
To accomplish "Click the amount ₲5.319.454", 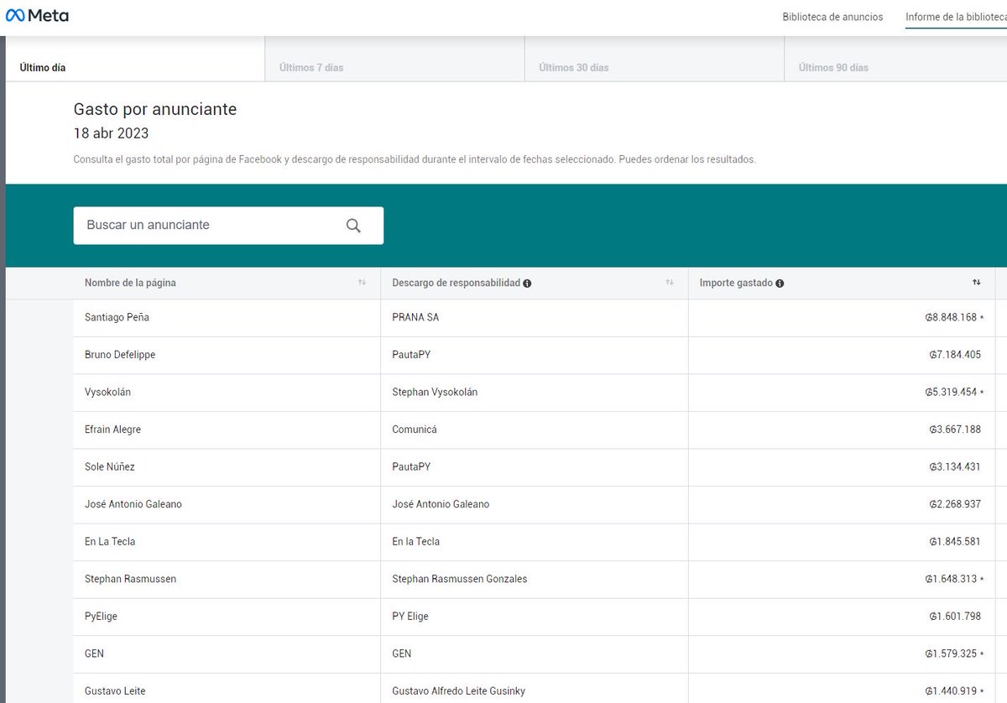I will pyautogui.click(x=952, y=393).
